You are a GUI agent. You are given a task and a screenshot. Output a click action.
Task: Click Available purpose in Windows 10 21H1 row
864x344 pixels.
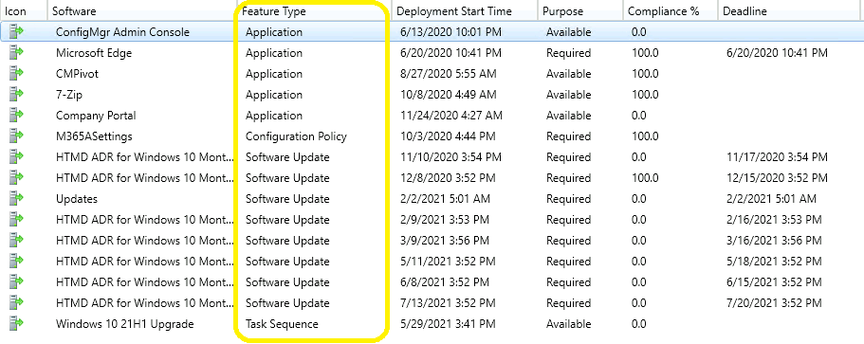(x=569, y=324)
